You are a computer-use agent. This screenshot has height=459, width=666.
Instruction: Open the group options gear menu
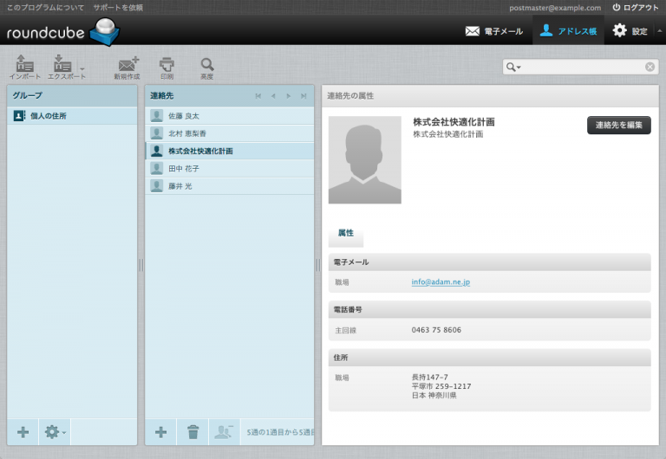click(x=55, y=431)
